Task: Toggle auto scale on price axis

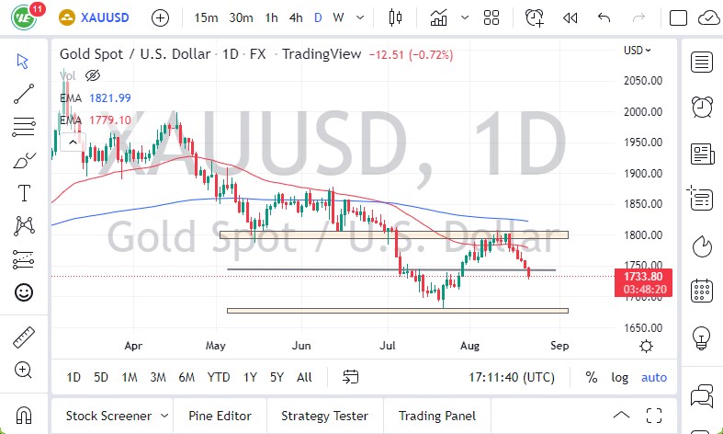Action: point(654,377)
